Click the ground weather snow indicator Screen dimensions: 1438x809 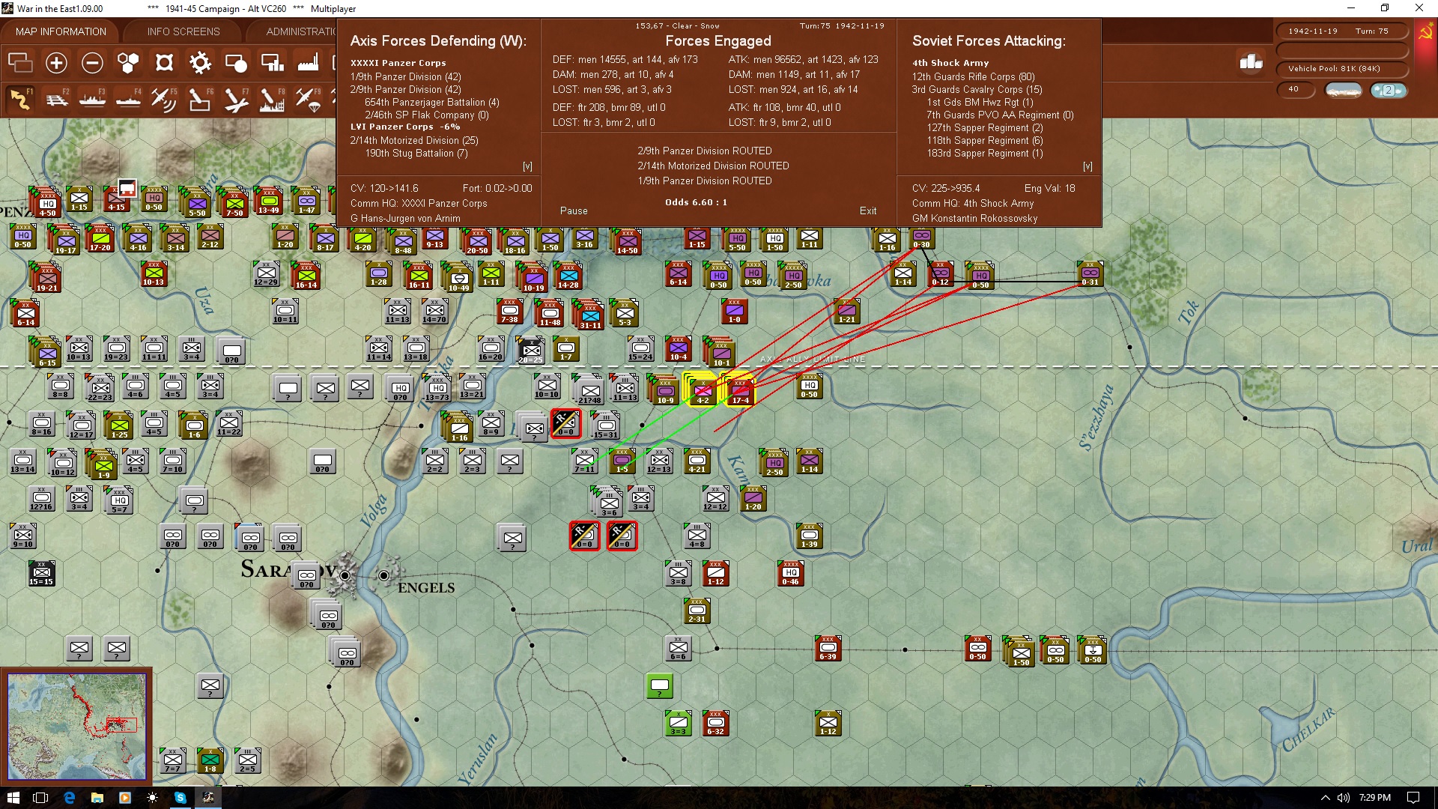pos(1344,90)
